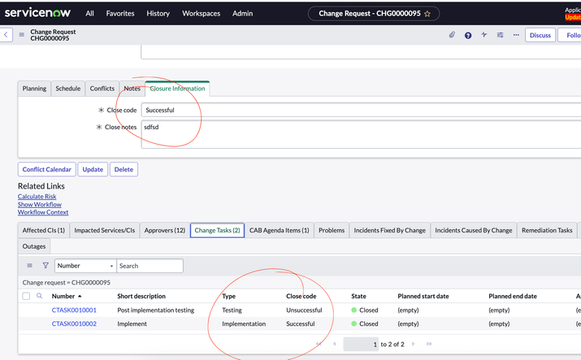Go to last page of Change Tasks
581x360 pixels.
click(x=429, y=344)
